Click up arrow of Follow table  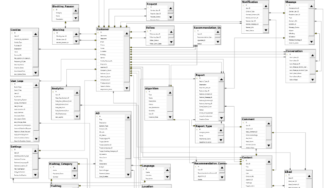click(x=171, y=32)
